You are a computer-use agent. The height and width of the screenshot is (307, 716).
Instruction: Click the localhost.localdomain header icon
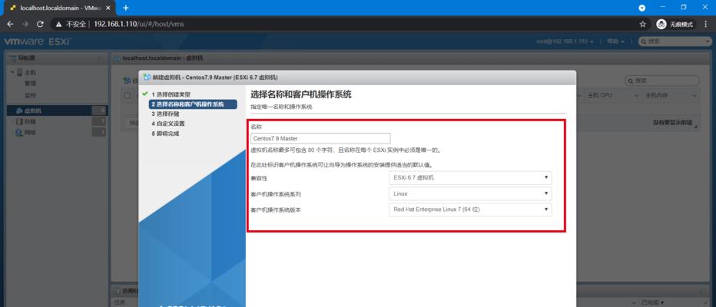pos(118,58)
